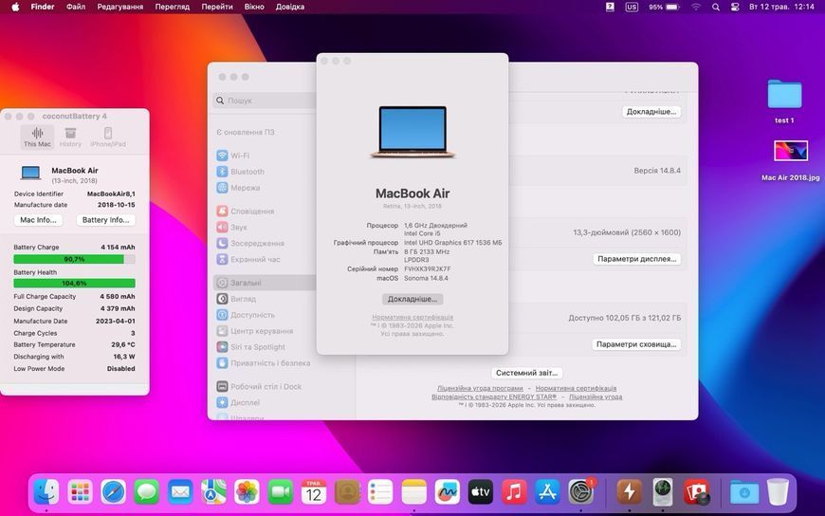Image resolution: width=825 pixels, height=516 pixels.
Task: Click the Параметри дисплея... button
Action: [x=636, y=259]
